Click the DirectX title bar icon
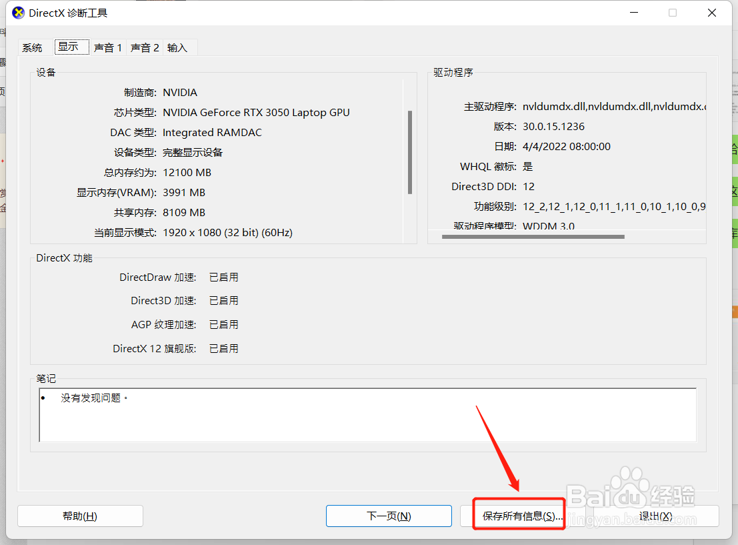738x545 pixels. click(x=18, y=13)
